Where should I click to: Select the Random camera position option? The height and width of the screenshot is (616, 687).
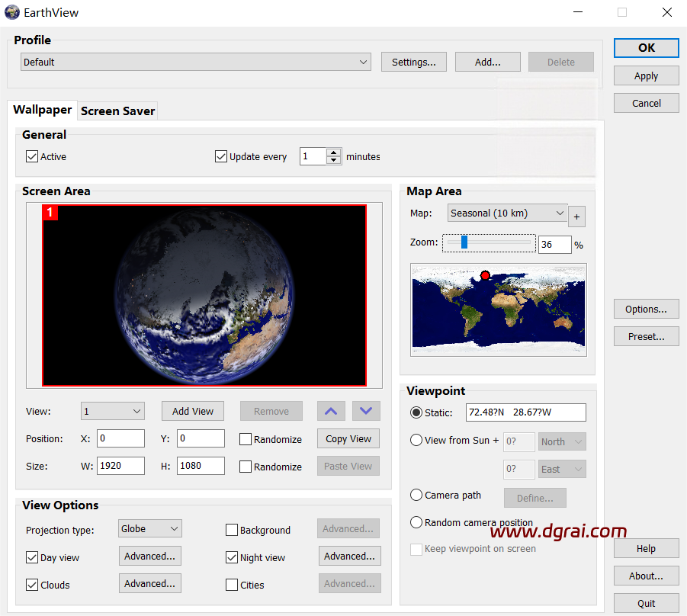click(416, 522)
